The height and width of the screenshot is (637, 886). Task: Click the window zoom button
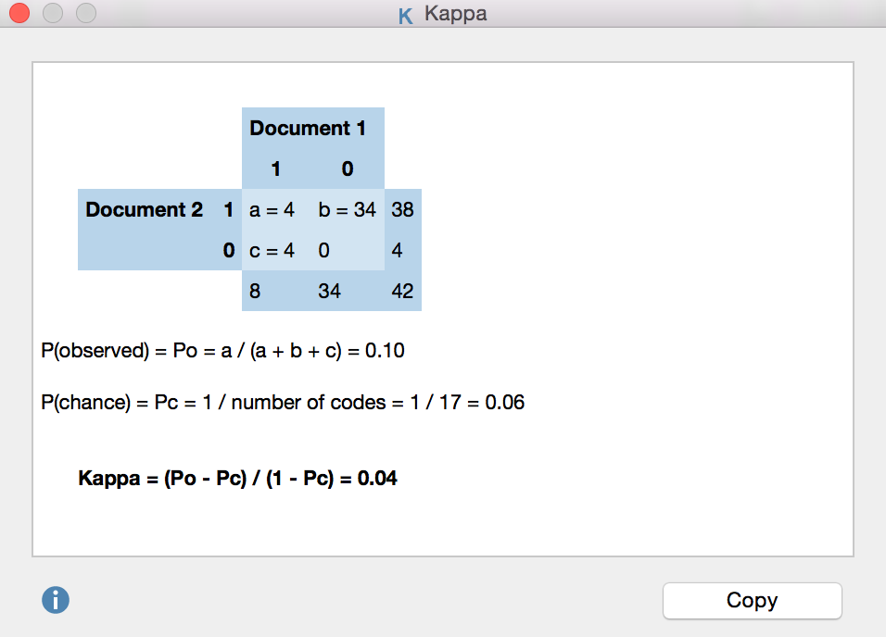85,14
